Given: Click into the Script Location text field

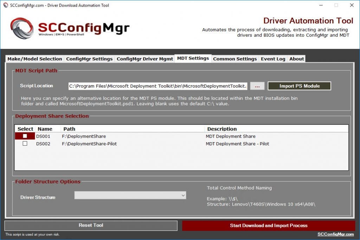Looking at the screenshot, I should coord(158,86).
